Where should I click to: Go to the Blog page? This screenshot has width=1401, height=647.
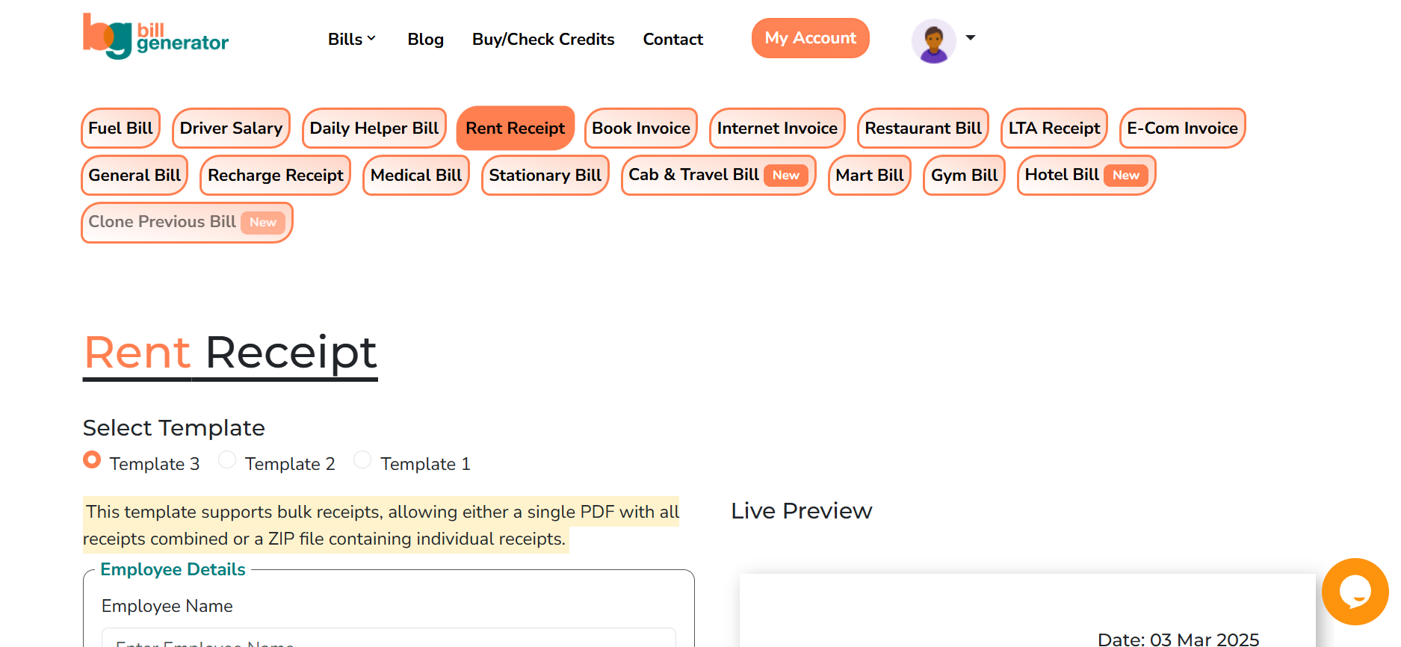[x=425, y=39]
